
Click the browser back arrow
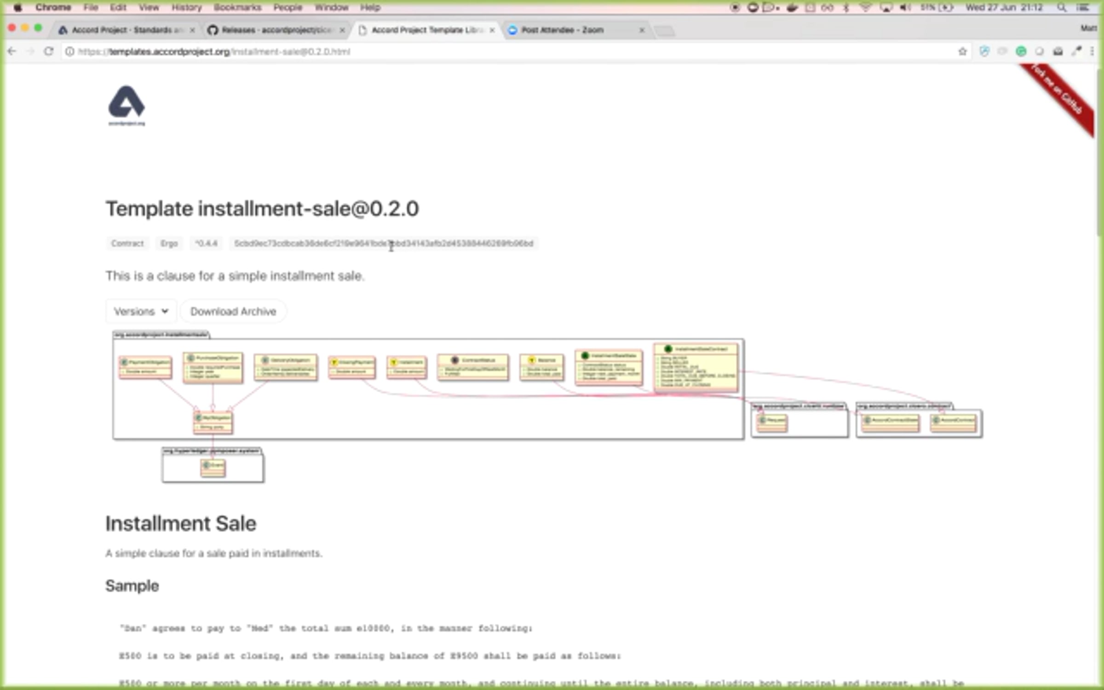click(x=12, y=52)
